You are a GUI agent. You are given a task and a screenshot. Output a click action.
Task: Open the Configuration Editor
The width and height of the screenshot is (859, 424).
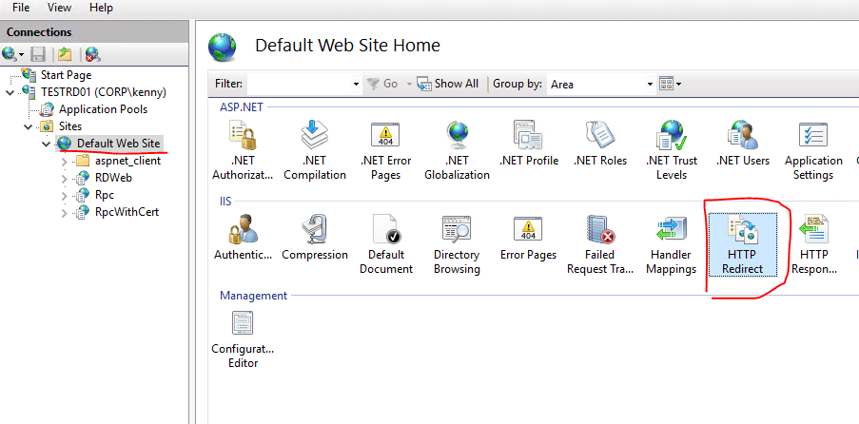click(243, 339)
